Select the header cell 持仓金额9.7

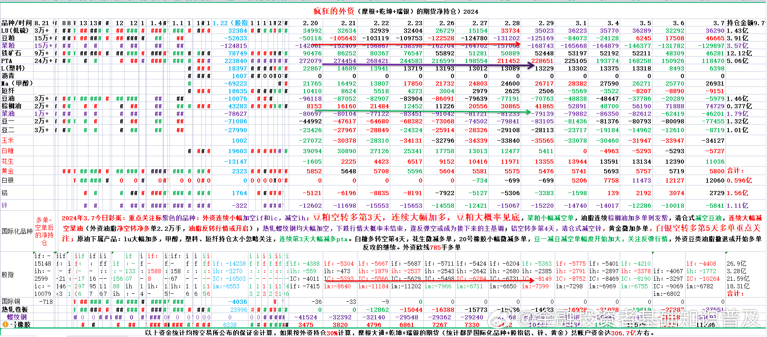pos(746,23)
